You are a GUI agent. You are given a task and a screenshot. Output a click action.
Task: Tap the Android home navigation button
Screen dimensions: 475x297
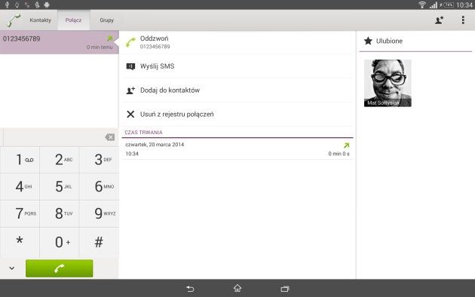(237, 288)
